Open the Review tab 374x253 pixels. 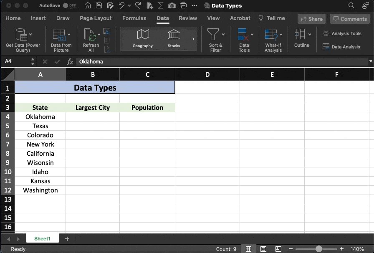pyautogui.click(x=188, y=18)
